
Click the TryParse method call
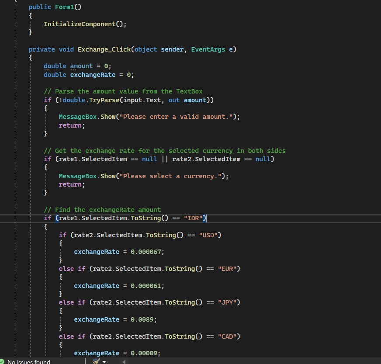click(x=104, y=100)
